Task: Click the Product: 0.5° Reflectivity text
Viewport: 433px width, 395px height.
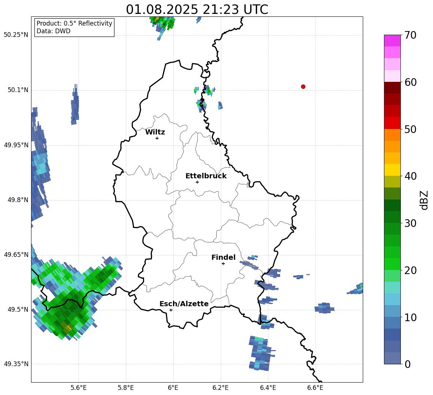Action: pos(74,23)
